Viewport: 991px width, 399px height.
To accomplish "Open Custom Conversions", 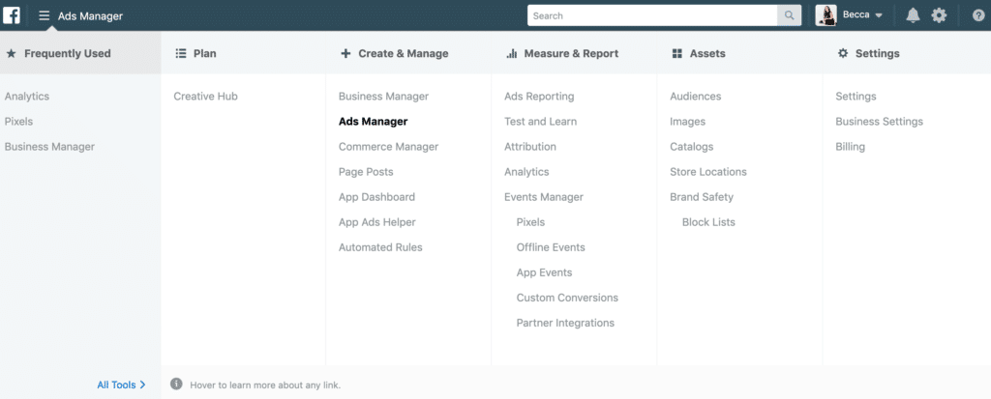I will 567,298.
